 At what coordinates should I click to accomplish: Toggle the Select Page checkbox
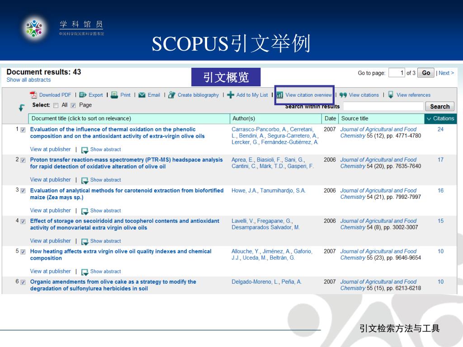(73, 105)
